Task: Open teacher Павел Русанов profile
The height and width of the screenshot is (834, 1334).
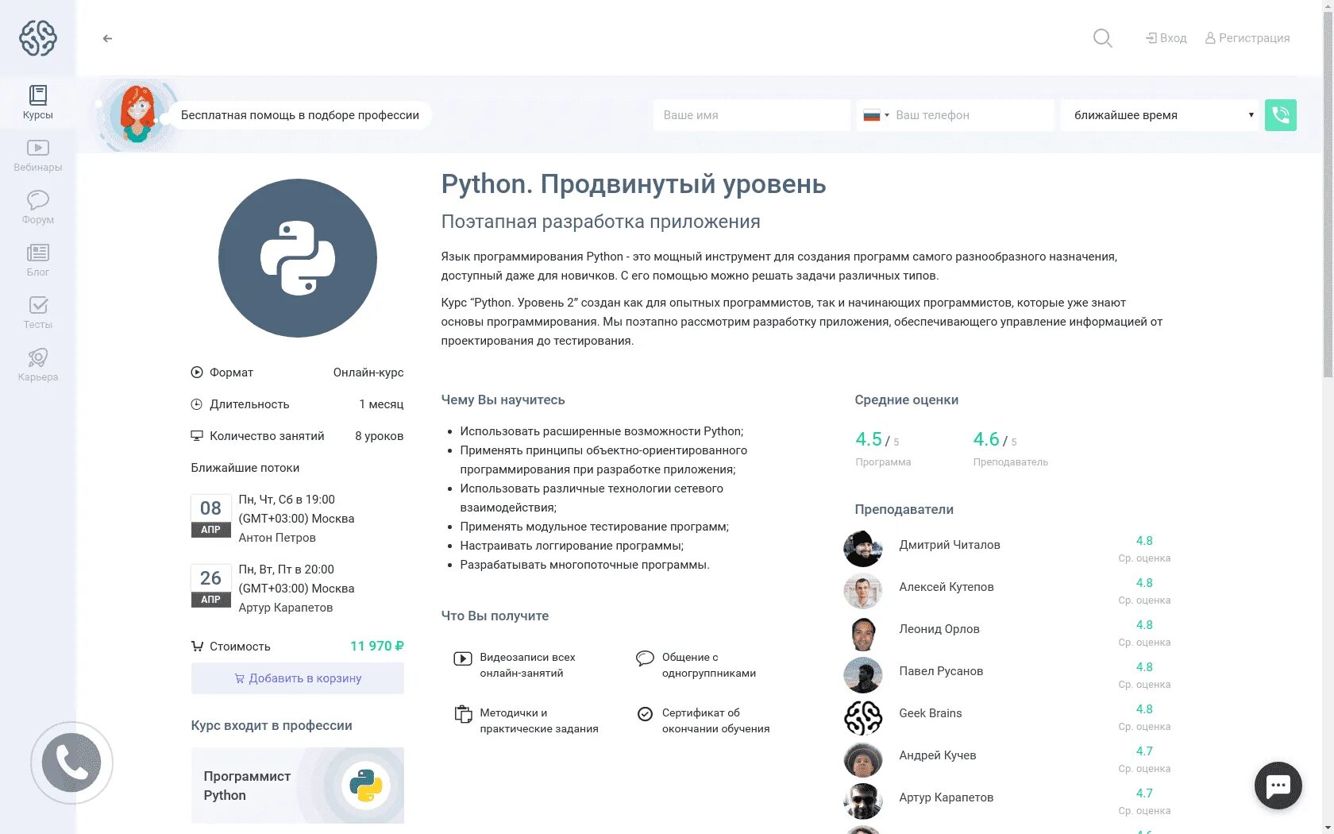Action: tap(941, 671)
